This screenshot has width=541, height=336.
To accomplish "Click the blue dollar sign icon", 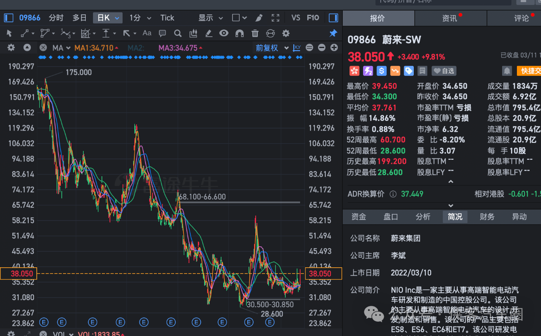I will [x=382, y=71].
